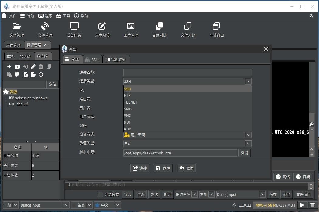The image size is (319, 212).
Task: Open the 导航 menu
Action: tap(27, 16)
